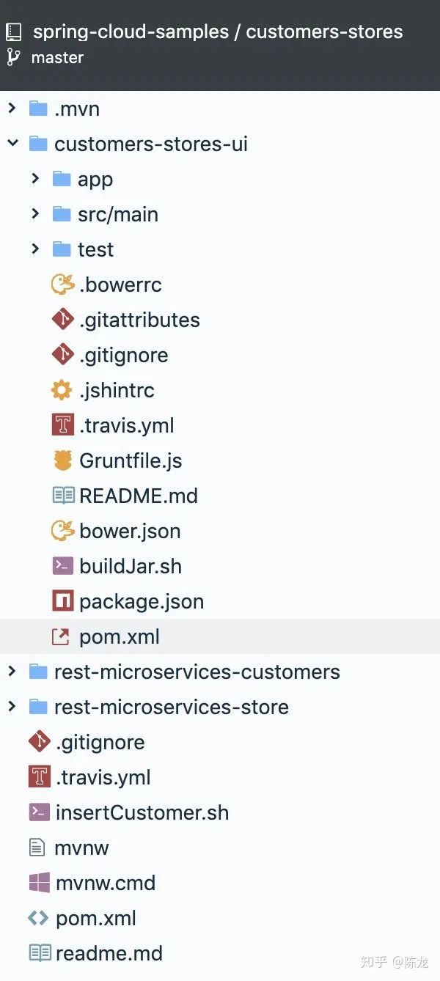
Task: Expand the src/main folder chevron
Action: [35, 213]
